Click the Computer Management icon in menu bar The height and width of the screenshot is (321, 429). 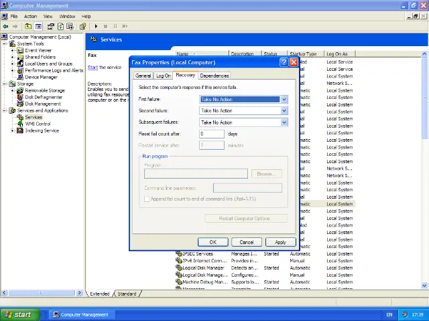tap(5, 16)
